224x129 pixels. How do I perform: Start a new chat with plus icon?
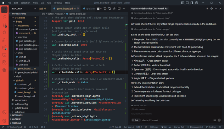pos(207,9)
